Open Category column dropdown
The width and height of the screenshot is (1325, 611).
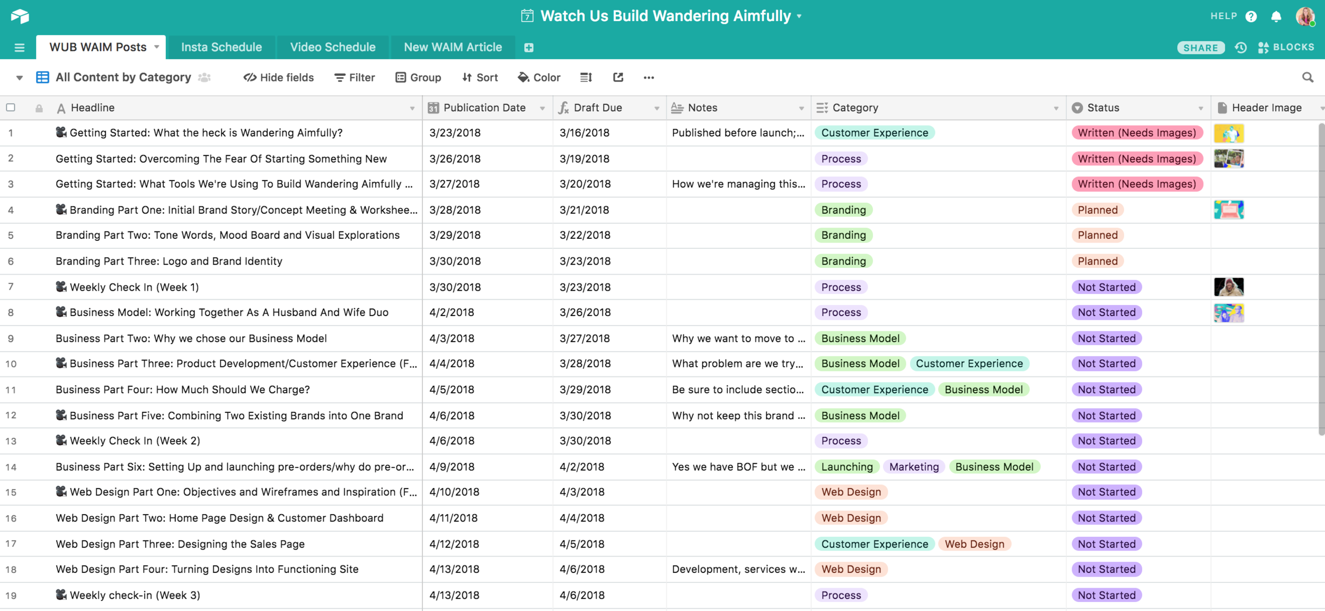click(1056, 109)
